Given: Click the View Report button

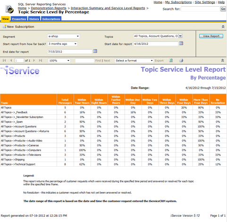Looking at the screenshot, I should click(x=211, y=36).
